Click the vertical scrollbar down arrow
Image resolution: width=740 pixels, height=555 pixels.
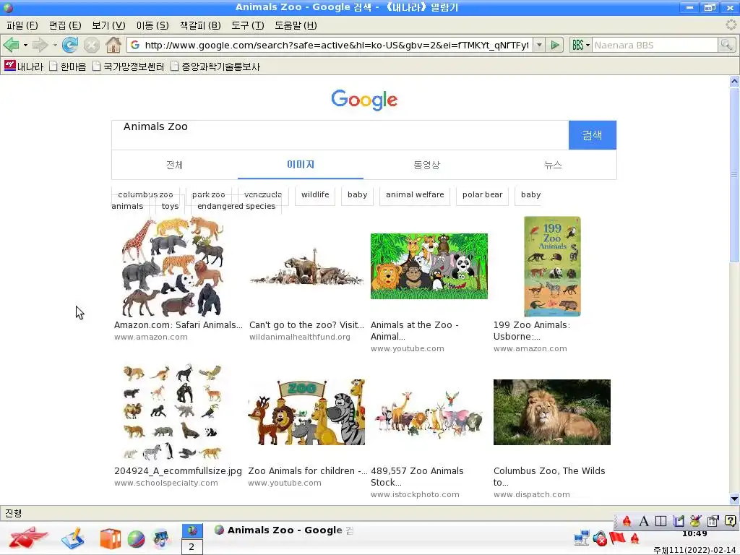click(x=734, y=499)
